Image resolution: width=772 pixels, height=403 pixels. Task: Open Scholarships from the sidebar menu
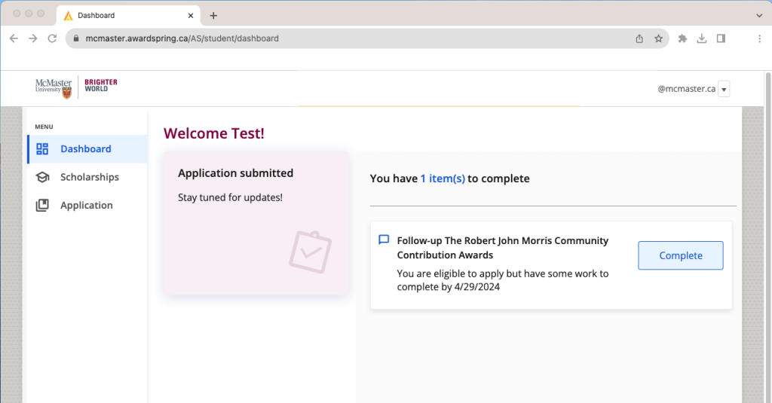(89, 177)
